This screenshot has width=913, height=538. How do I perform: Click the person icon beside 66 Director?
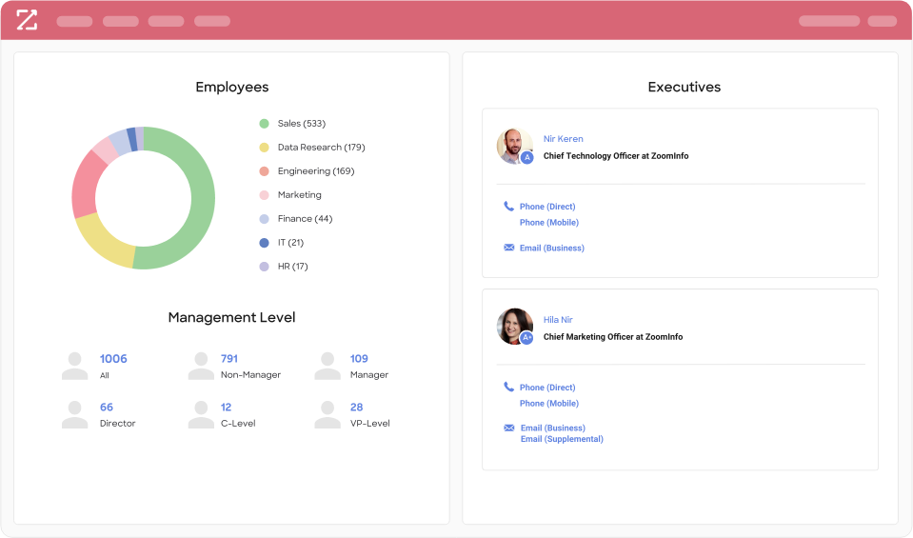point(74,414)
